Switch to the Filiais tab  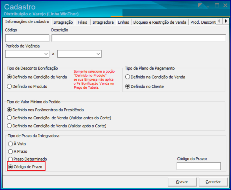82,22
